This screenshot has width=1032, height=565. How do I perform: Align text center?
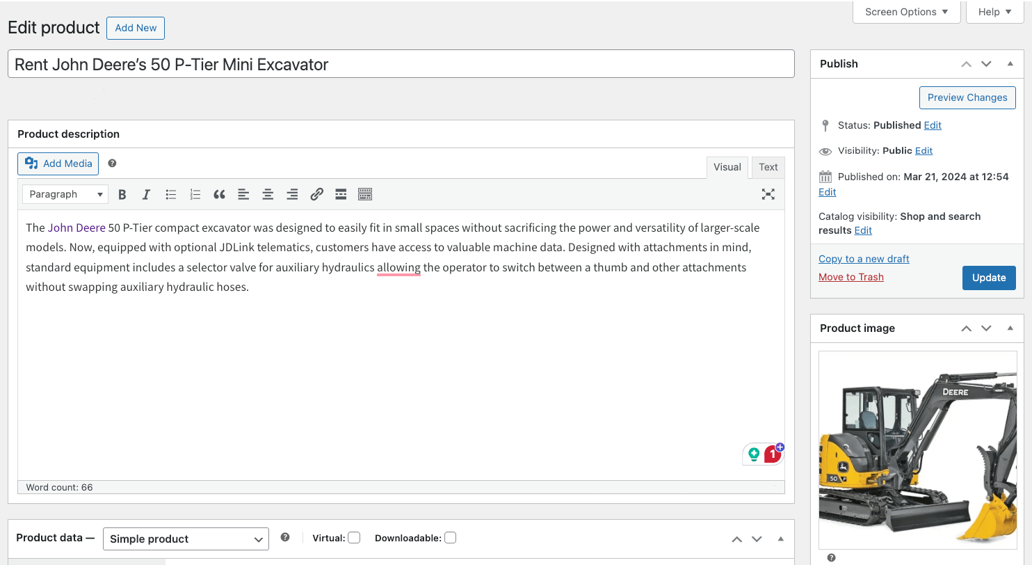[x=268, y=195]
